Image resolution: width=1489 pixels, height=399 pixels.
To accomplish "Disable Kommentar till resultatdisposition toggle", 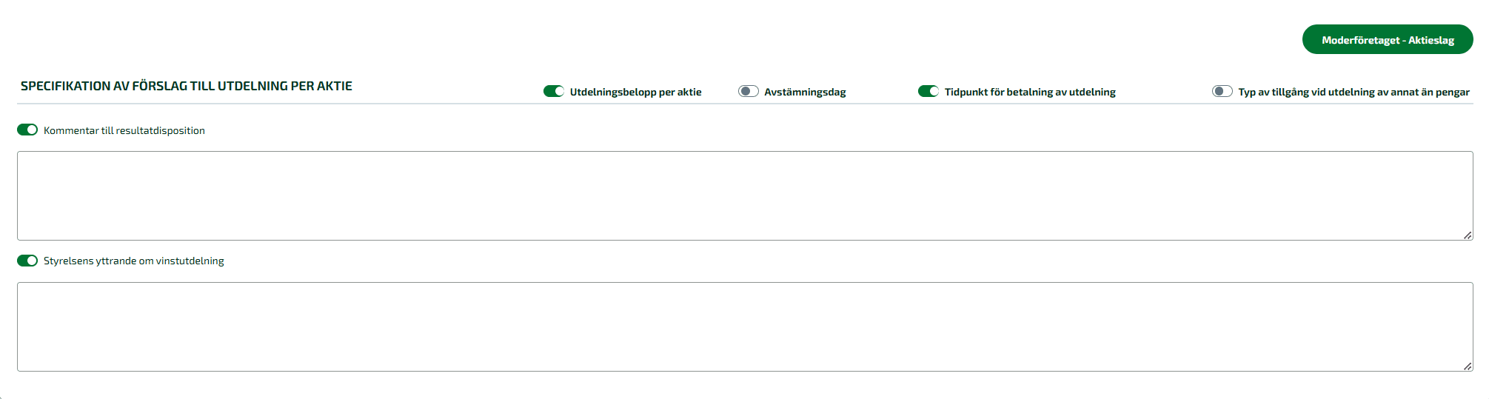I will point(27,130).
